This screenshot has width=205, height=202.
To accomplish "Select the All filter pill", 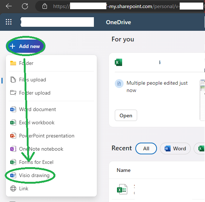I will pyautogui.click(x=146, y=148).
